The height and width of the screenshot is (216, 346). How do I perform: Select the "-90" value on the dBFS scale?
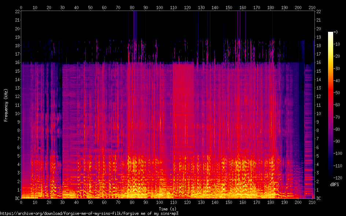pyautogui.click(x=337, y=141)
